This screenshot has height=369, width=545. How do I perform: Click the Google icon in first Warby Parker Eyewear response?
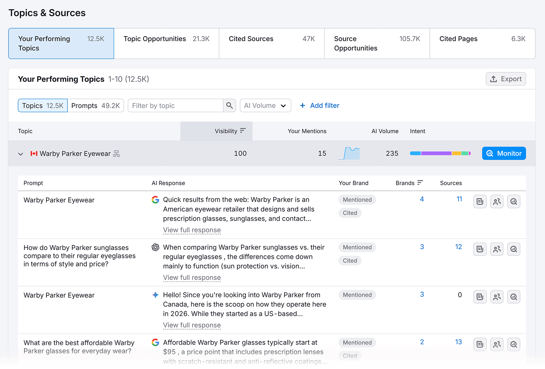[155, 200]
